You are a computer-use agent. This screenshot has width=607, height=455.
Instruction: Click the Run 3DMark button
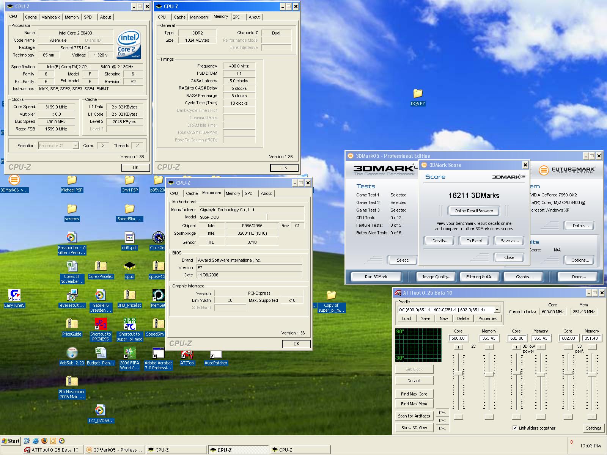376,277
